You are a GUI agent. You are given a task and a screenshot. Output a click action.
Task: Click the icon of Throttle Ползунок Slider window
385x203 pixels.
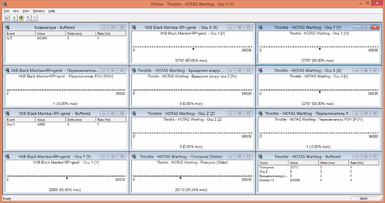coord(134,156)
